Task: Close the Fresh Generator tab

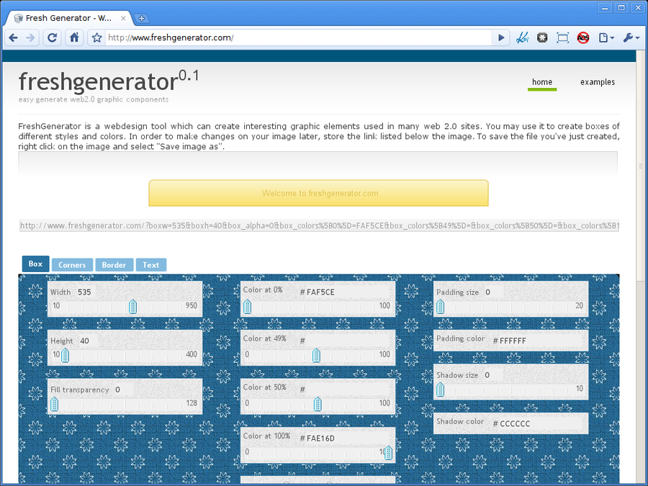Action: 122,18
